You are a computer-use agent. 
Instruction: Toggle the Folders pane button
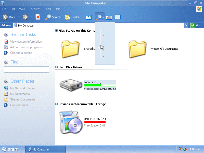72,17
